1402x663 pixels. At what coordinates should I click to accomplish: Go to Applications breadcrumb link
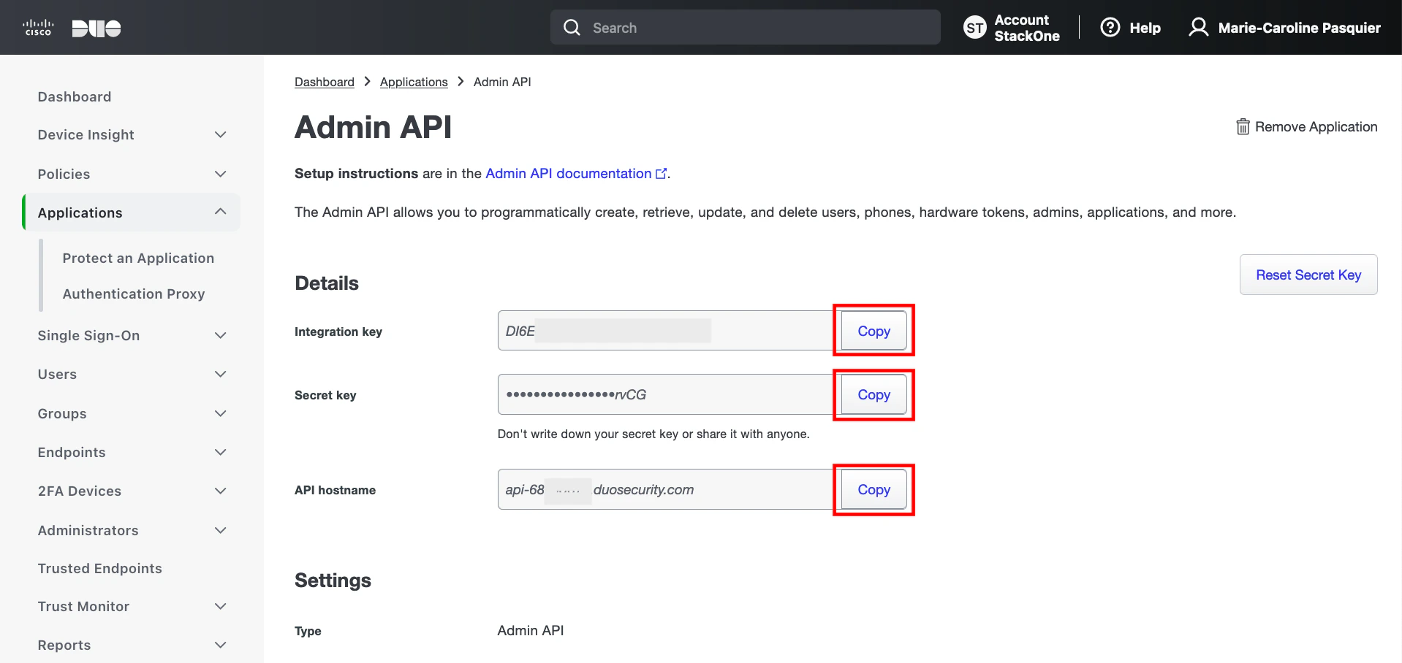[414, 82]
